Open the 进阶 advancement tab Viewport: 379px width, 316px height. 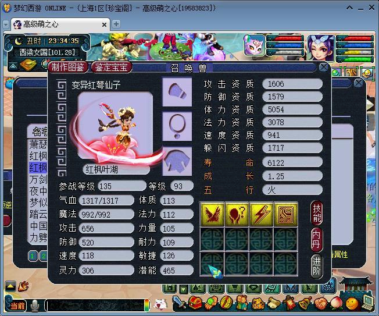coord(317,266)
